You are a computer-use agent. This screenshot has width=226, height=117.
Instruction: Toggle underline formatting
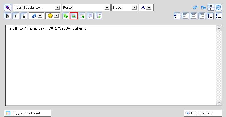pyautogui.click(x=24, y=16)
